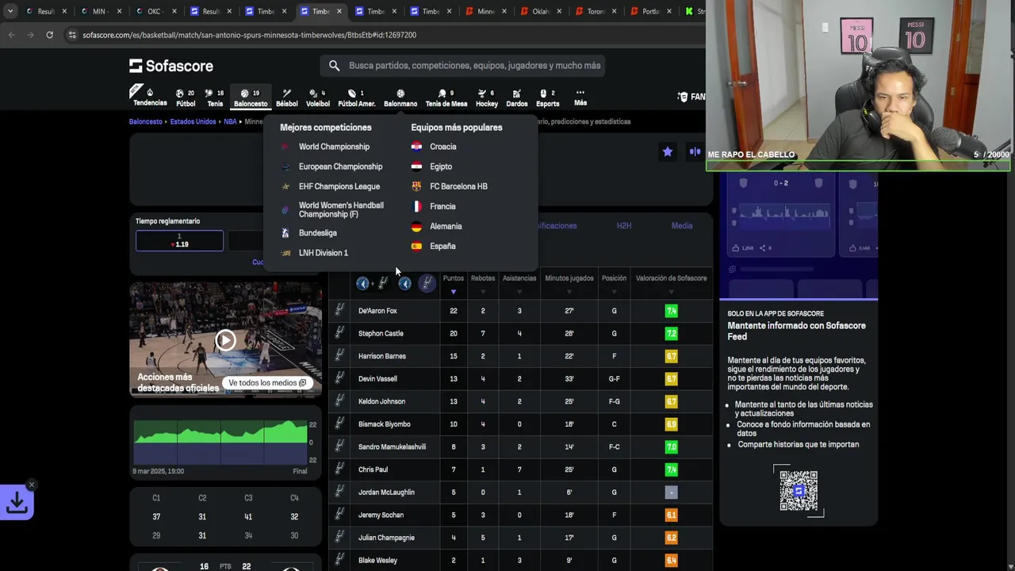Open the Tenis de Mesa section
This screenshot has height=571, width=1015.
click(x=446, y=98)
